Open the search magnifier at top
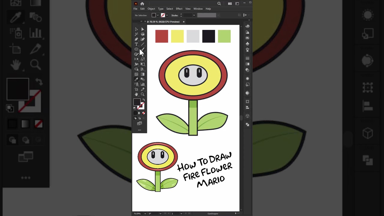The height and width of the screenshot is (216, 384). click(x=219, y=4)
